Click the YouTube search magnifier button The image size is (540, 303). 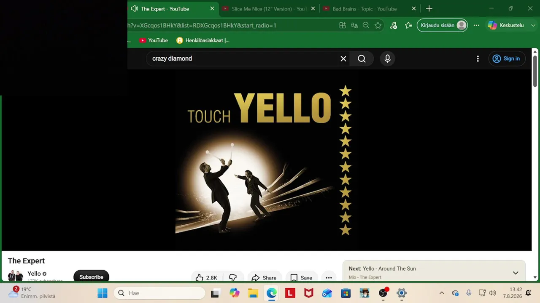(x=362, y=58)
